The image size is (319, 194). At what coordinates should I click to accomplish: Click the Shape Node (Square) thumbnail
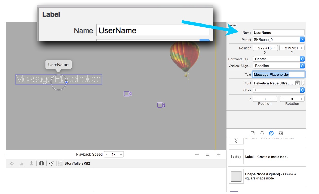coord(236,176)
